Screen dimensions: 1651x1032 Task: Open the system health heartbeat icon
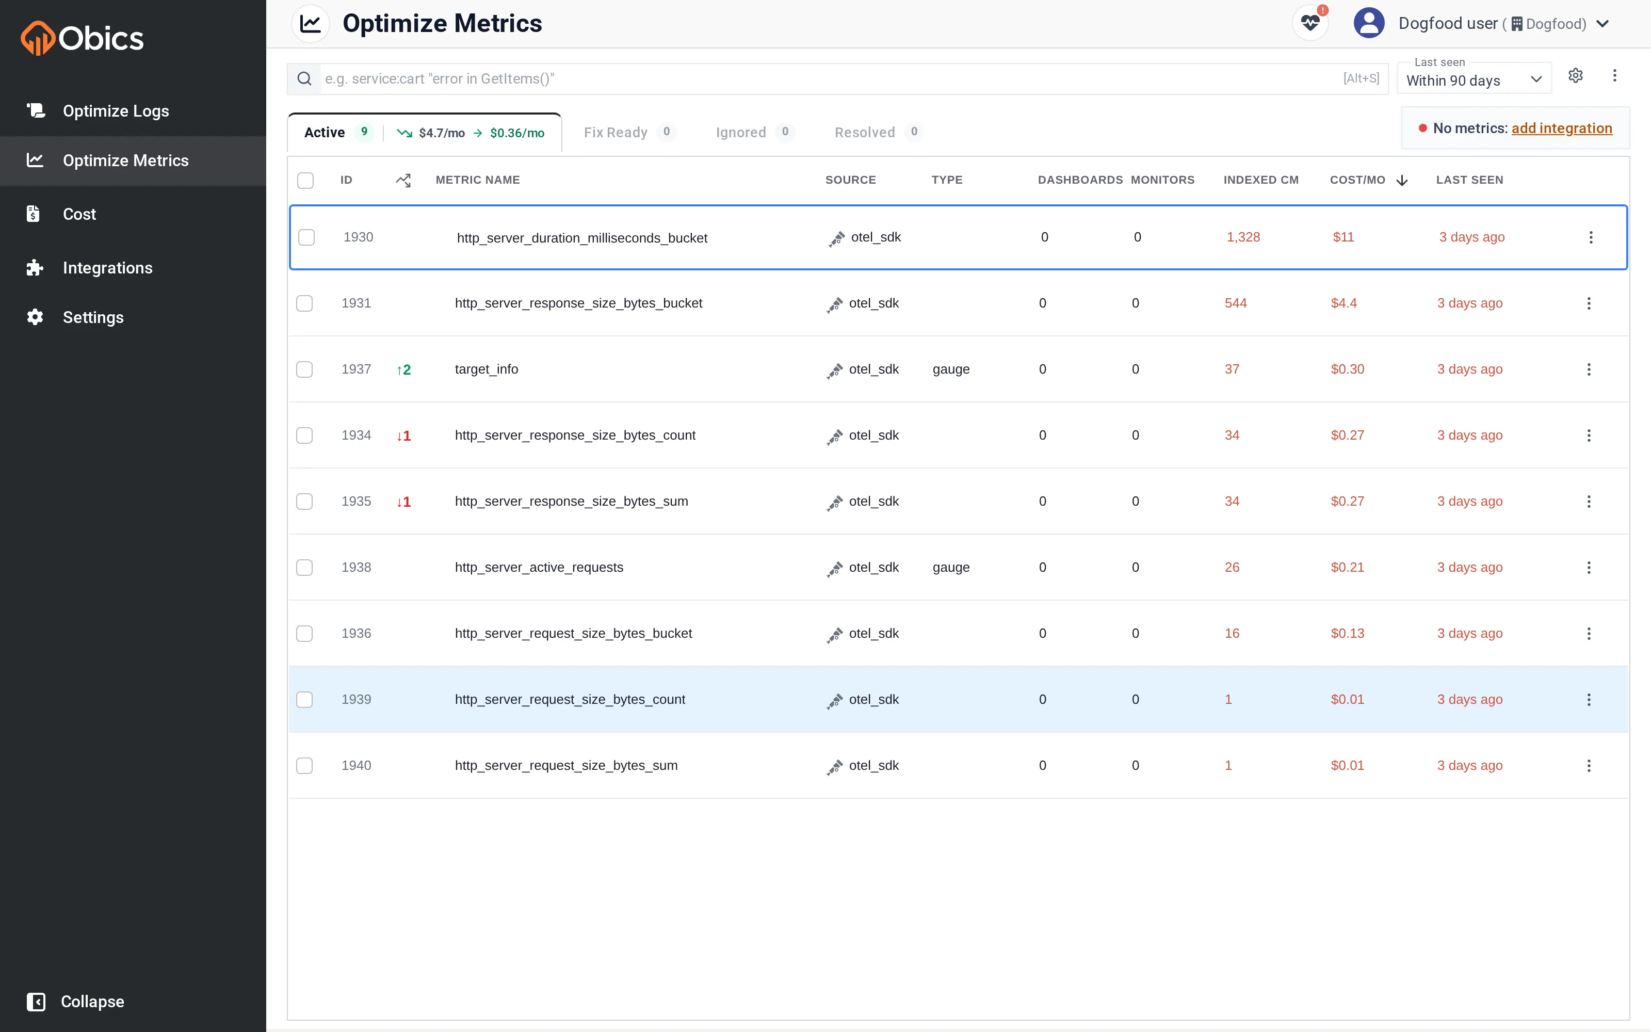pyautogui.click(x=1310, y=23)
